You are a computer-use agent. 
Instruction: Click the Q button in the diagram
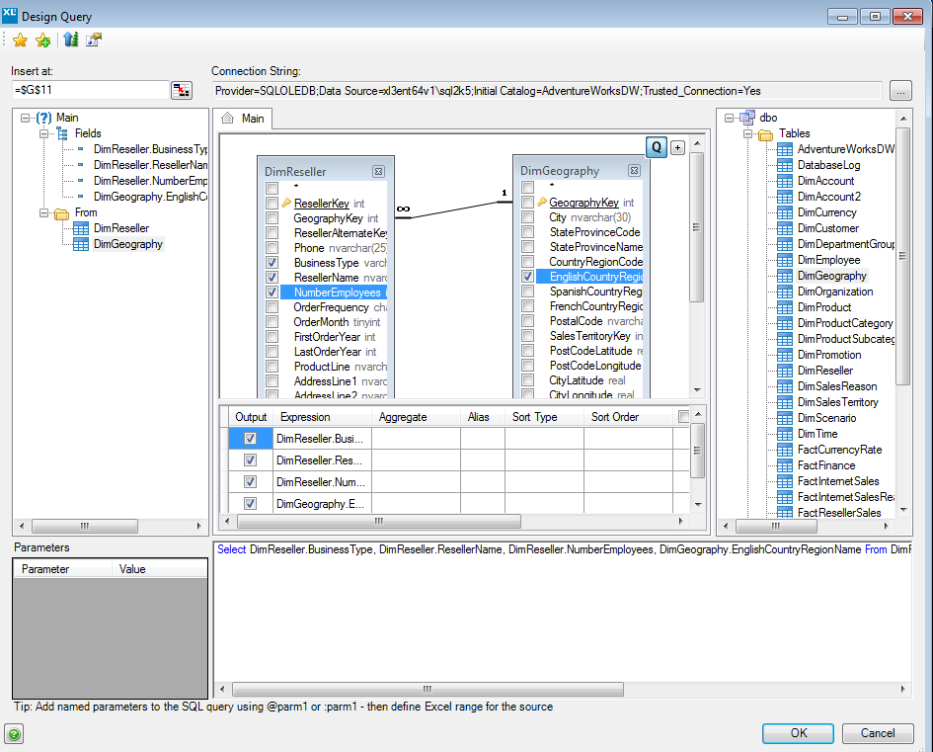coord(657,147)
